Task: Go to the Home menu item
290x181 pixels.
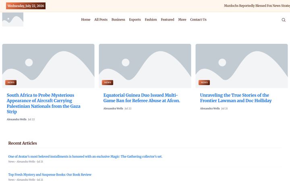Action: [x=86, y=20]
